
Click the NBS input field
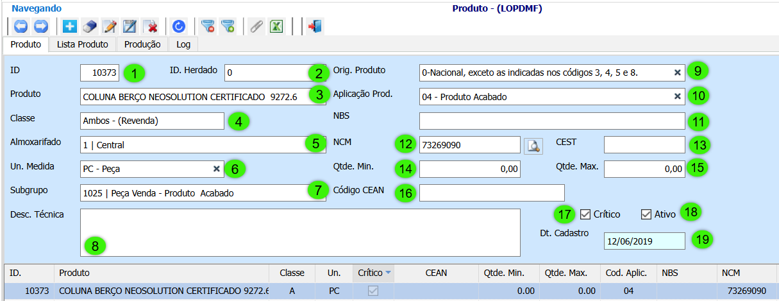click(x=552, y=121)
